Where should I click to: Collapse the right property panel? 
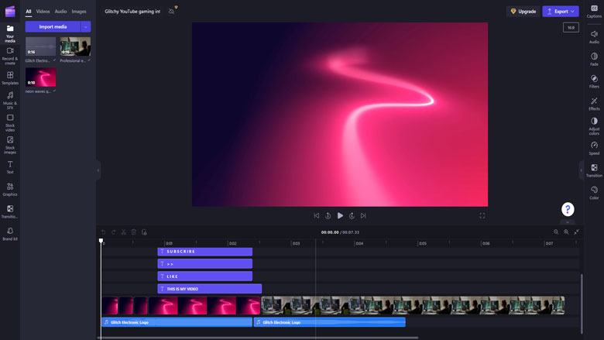coord(582,170)
